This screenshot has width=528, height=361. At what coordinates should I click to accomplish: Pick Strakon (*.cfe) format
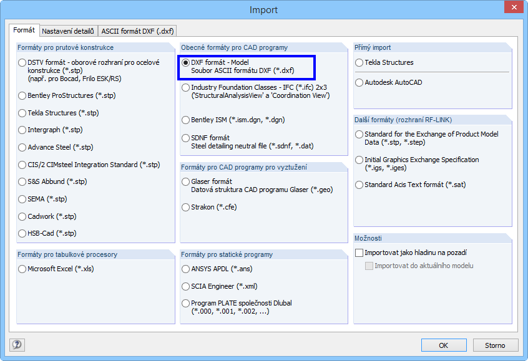[x=186, y=207]
